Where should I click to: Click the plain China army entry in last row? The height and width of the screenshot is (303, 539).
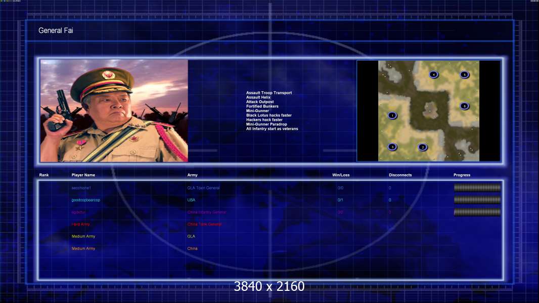192,248
